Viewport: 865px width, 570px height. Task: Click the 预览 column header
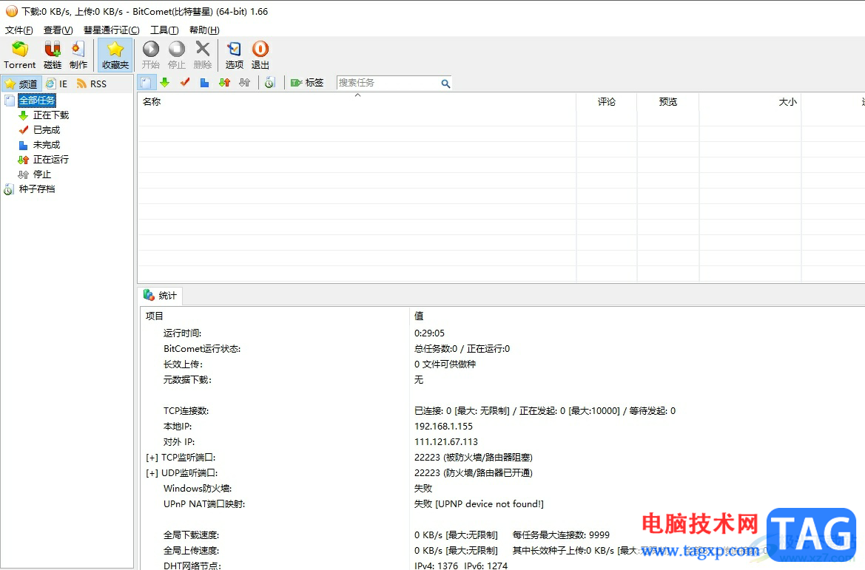tap(668, 102)
